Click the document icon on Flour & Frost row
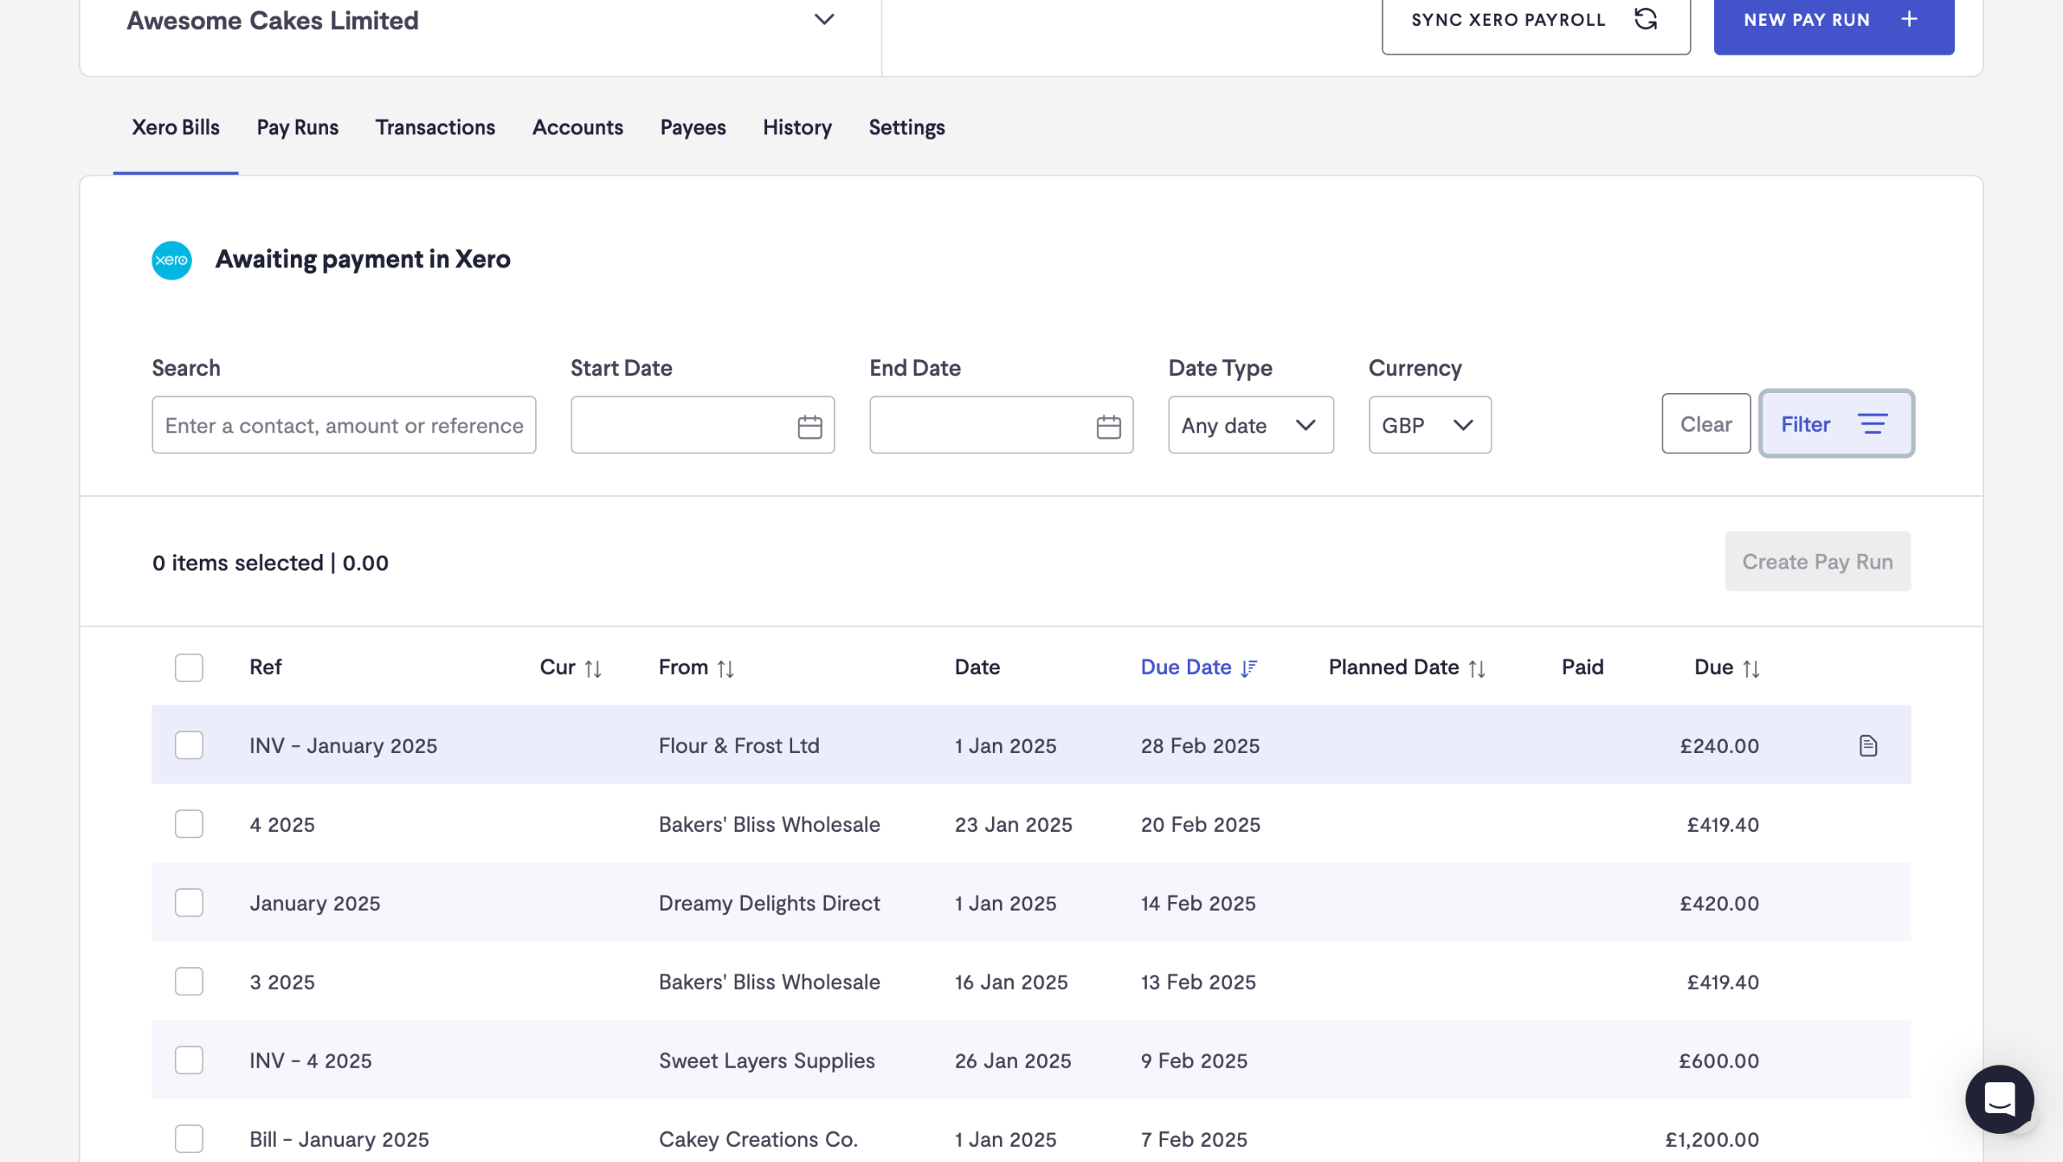Image resolution: width=2063 pixels, height=1162 pixels. 1867,746
